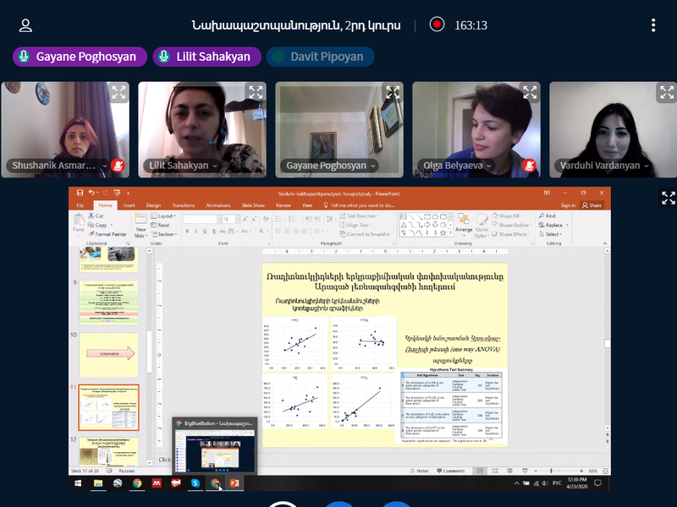Switch to the Transitions ribbon tab
This screenshot has width=677, height=507.
pyautogui.click(x=184, y=205)
